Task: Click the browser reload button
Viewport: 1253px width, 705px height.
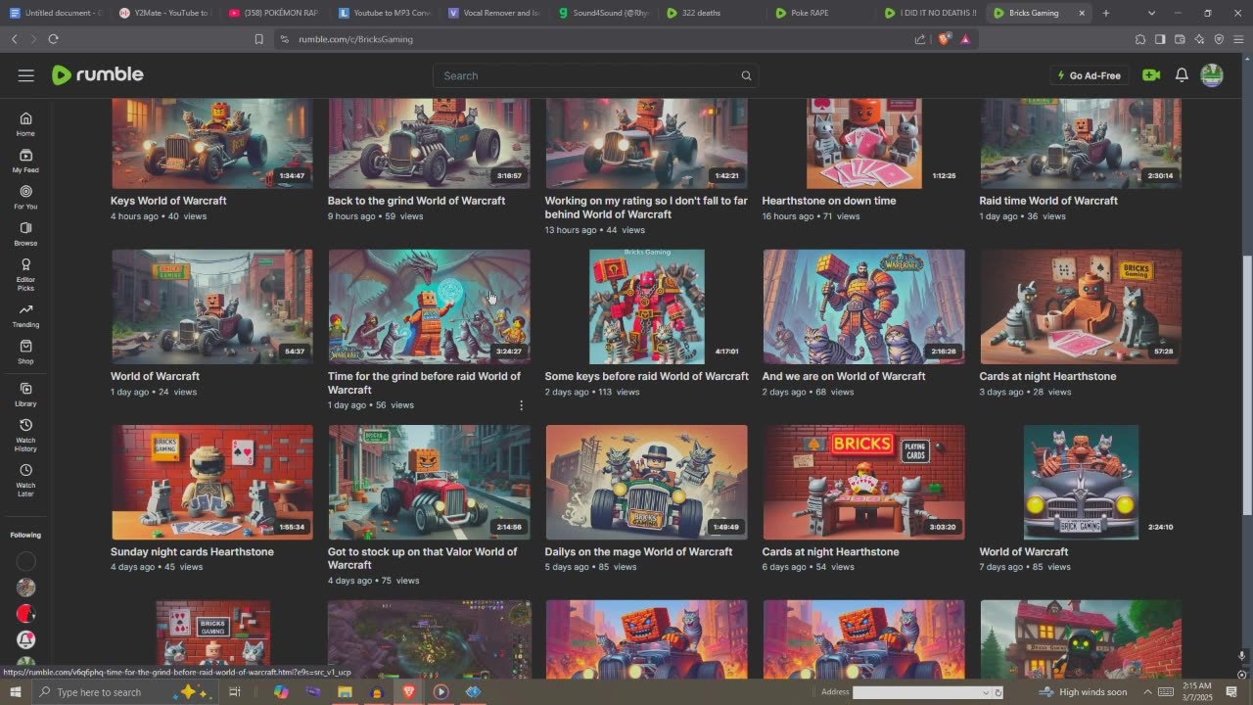Action: 53,39
